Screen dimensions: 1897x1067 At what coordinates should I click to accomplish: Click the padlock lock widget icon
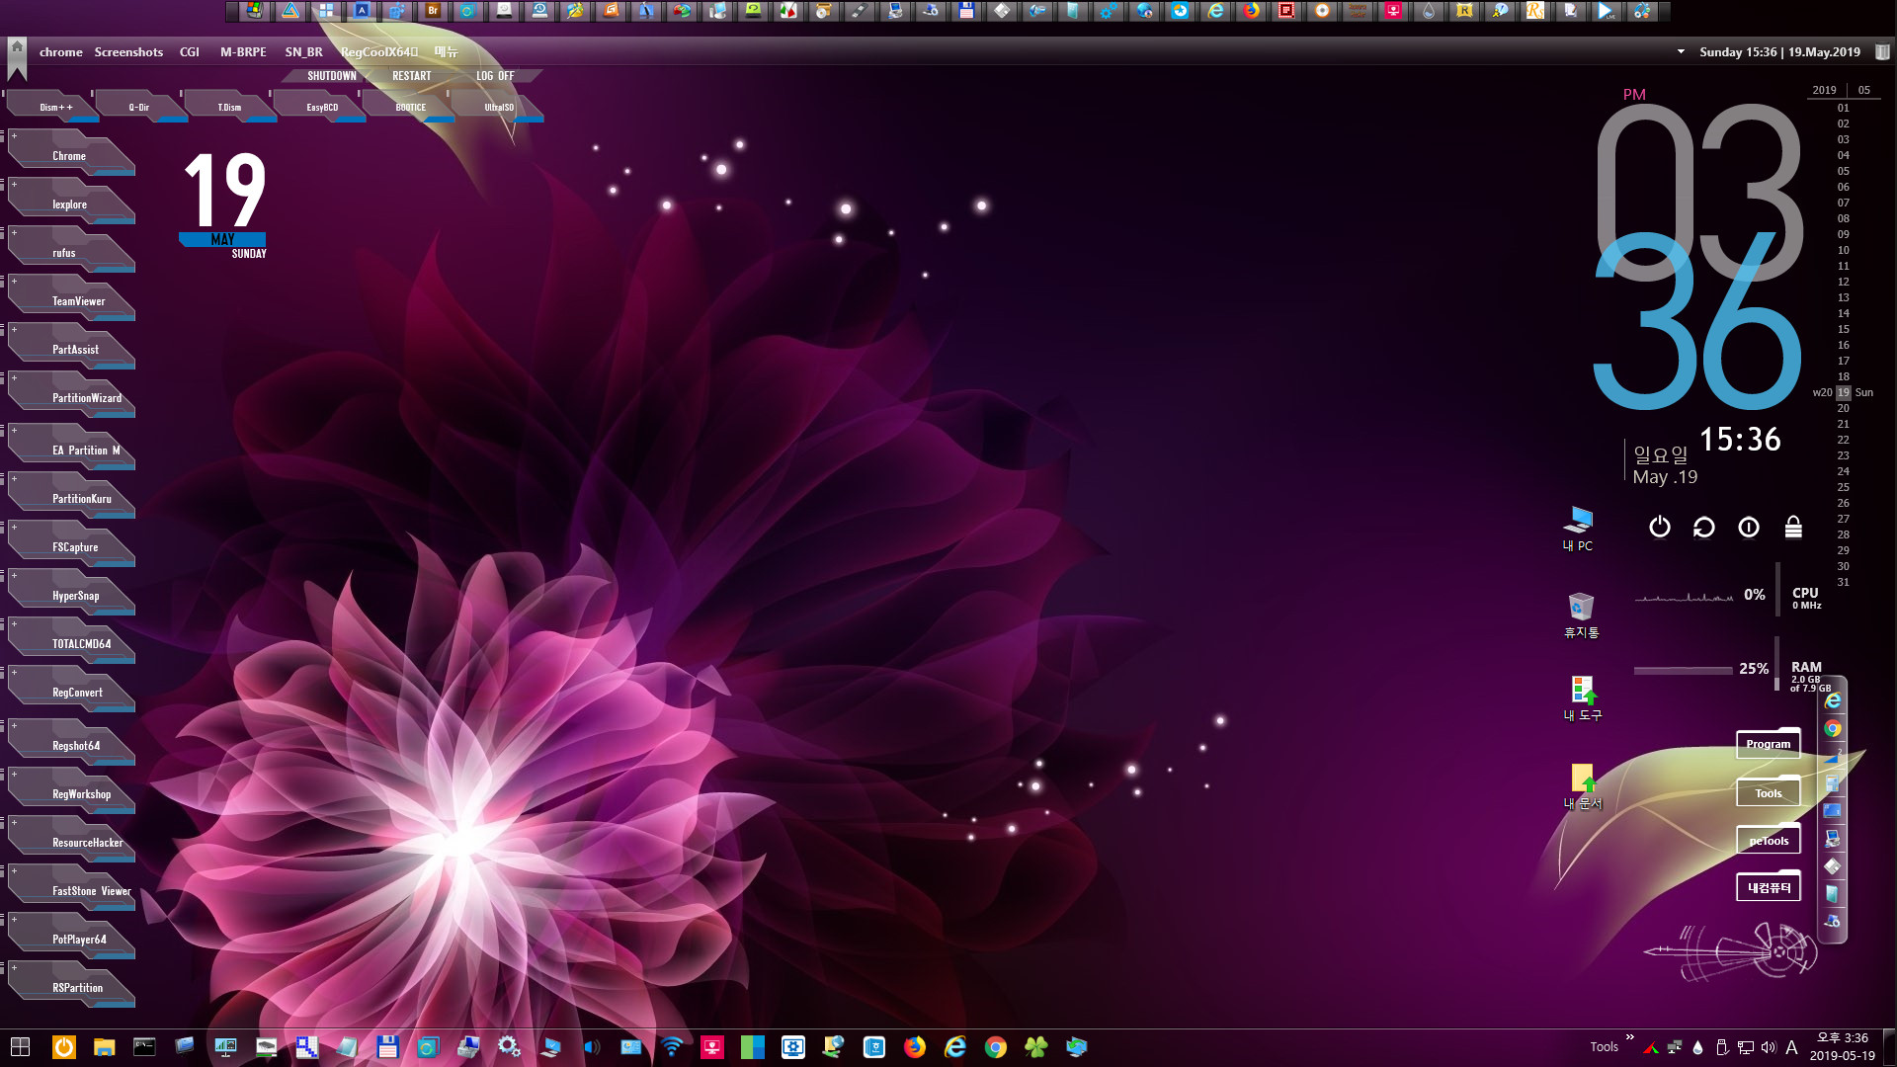pyautogui.click(x=1793, y=528)
